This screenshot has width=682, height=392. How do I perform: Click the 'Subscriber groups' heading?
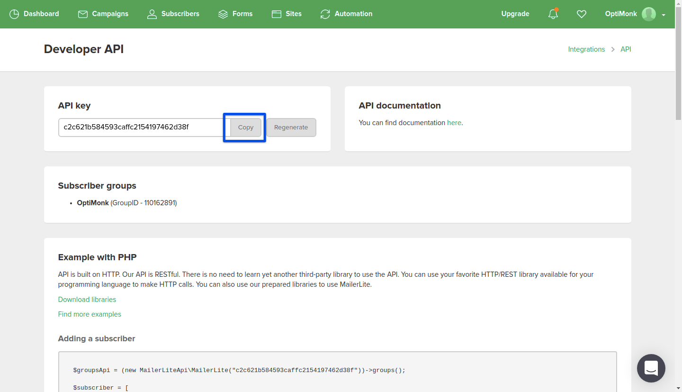click(97, 186)
